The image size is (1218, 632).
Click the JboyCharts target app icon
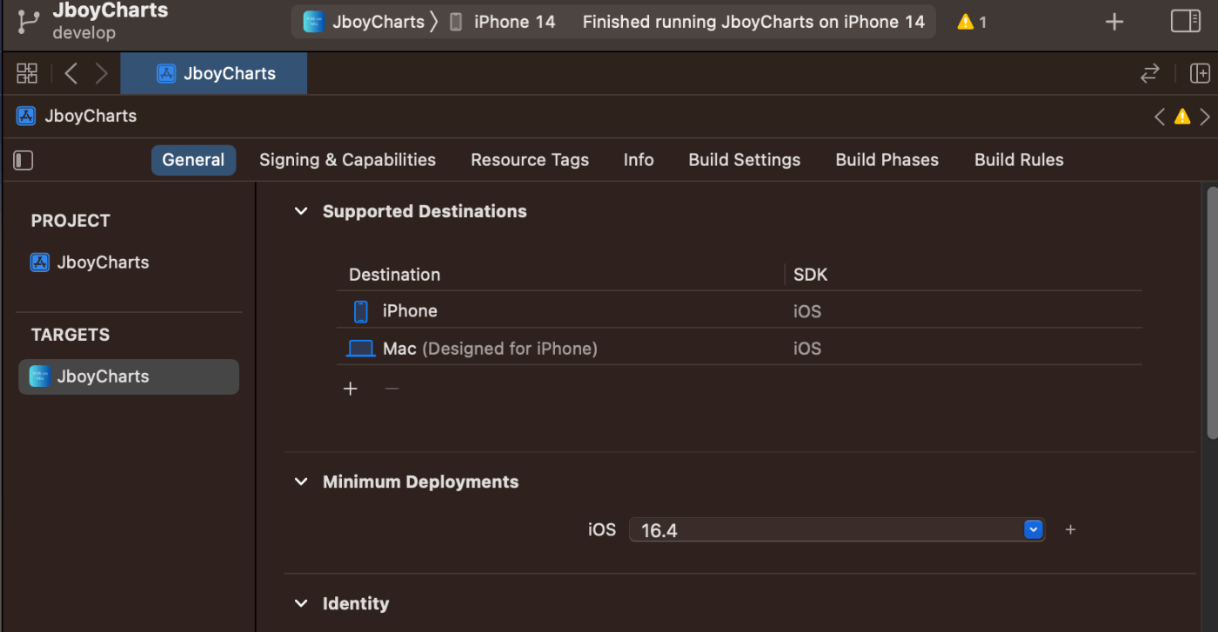40,376
